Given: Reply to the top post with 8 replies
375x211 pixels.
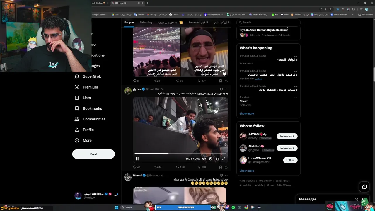Looking at the screenshot, I should tap(136, 81).
